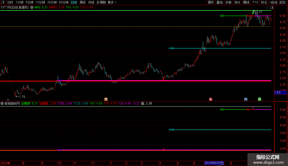Open the 统计 statistics tool
Viewport: 288px width, 166px height.
(x=237, y=2)
